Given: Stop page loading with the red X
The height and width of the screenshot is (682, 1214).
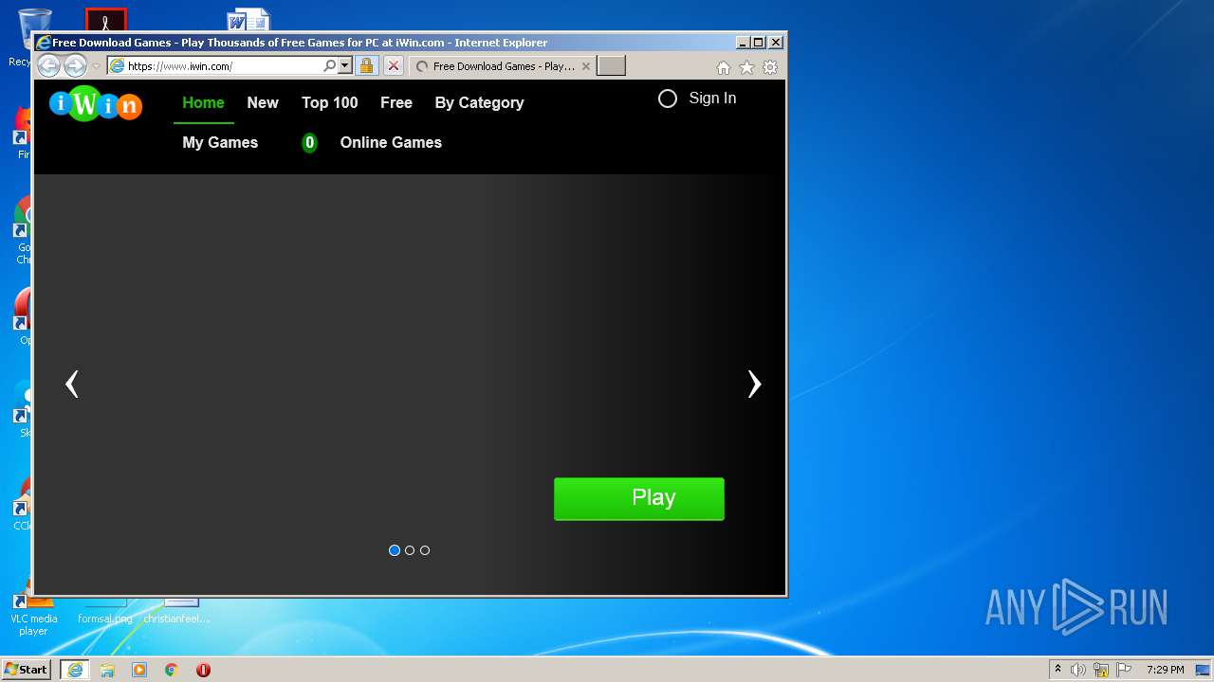Looking at the screenshot, I should tap(394, 66).
